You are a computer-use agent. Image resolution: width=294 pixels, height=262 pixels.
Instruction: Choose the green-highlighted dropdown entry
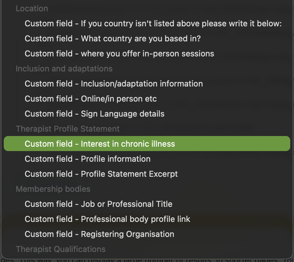(x=147, y=144)
